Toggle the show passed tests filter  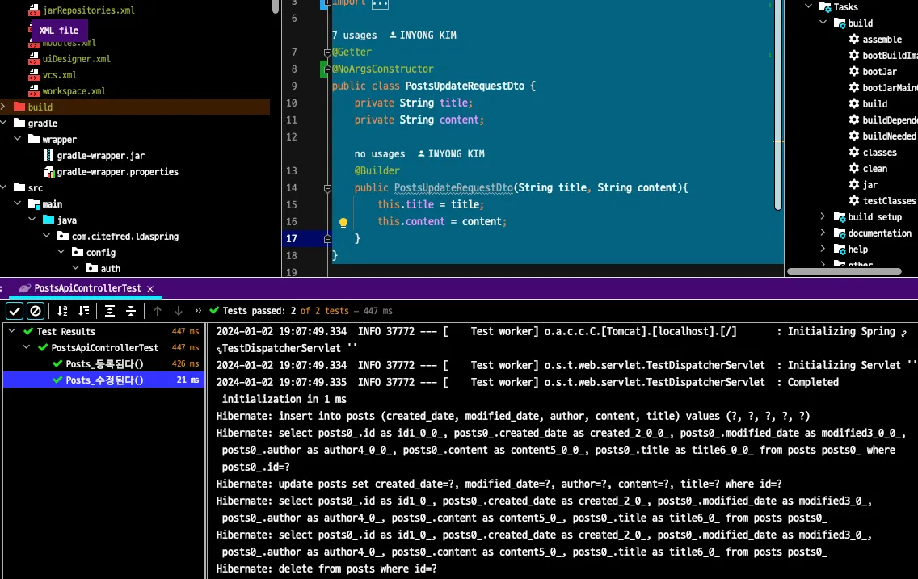point(15,311)
